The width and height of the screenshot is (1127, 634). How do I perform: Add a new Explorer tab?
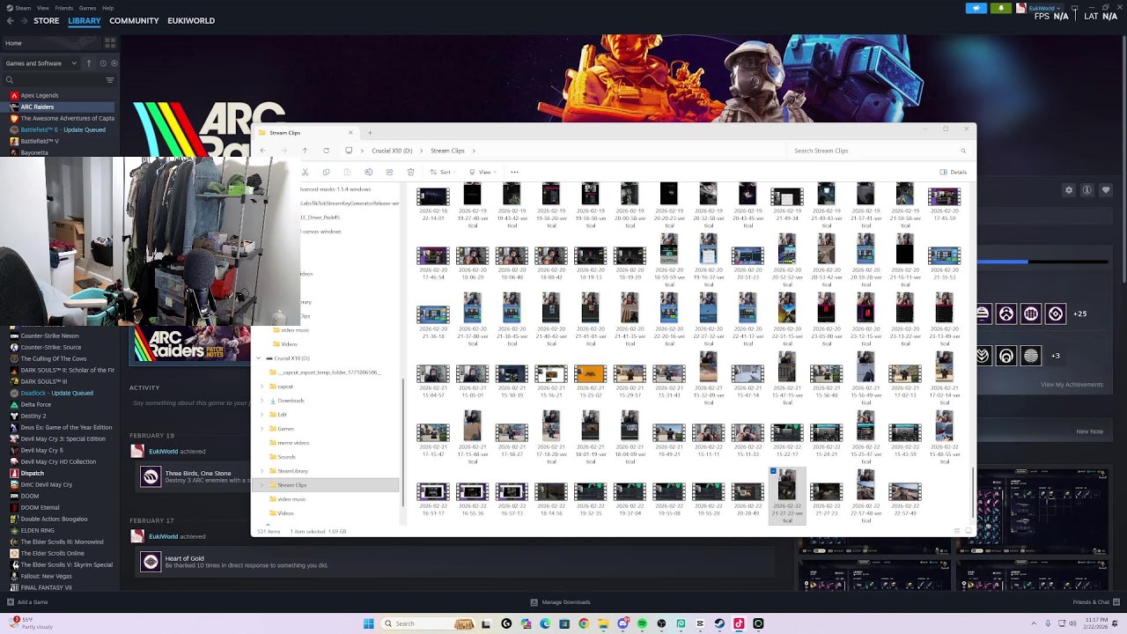coord(370,133)
